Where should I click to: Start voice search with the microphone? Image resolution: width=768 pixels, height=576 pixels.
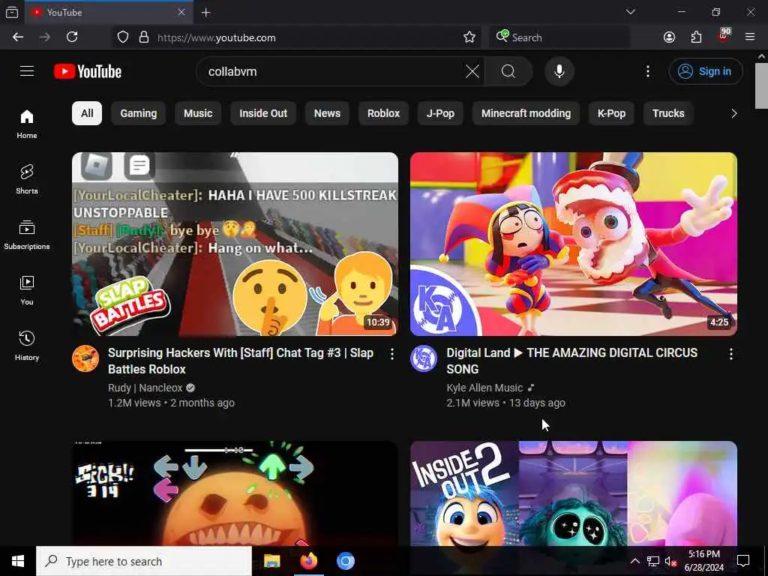coord(559,71)
